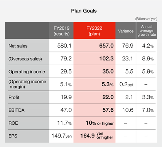Select the EBITDA row label

[x=17, y=110]
